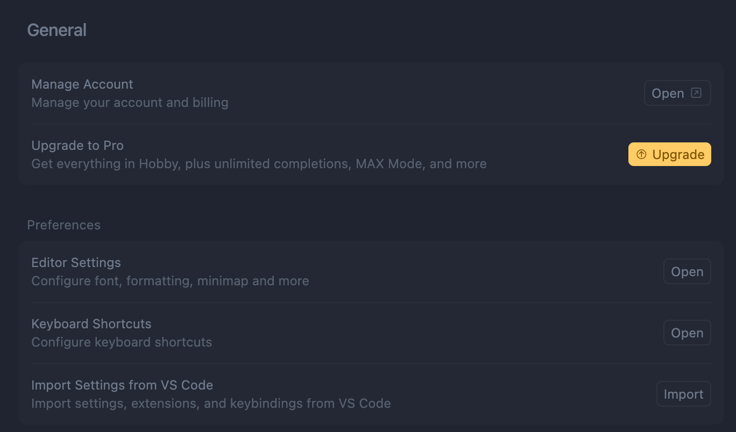Click 'Configure keyboard shortcuts' description
This screenshot has height=432, width=736.
coord(122,342)
